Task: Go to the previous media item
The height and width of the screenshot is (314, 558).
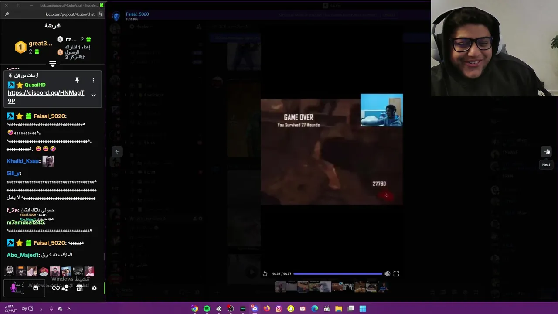Action: (x=117, y=151)
